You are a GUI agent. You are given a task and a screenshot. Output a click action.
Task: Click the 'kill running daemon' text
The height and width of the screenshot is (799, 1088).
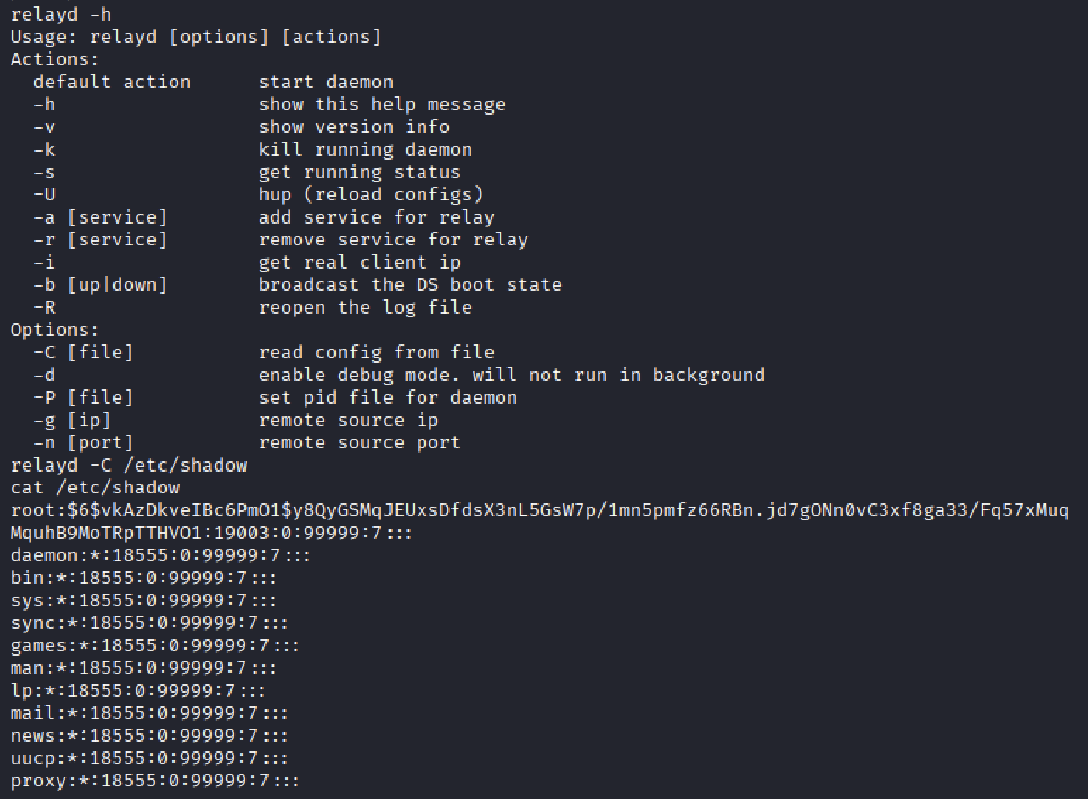(x=364, y=150)
